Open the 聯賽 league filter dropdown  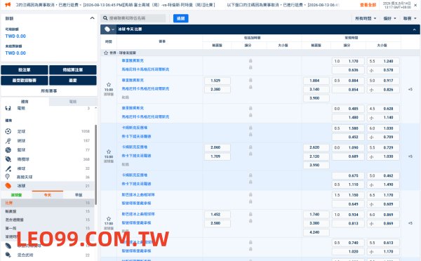tap(410, 18)
